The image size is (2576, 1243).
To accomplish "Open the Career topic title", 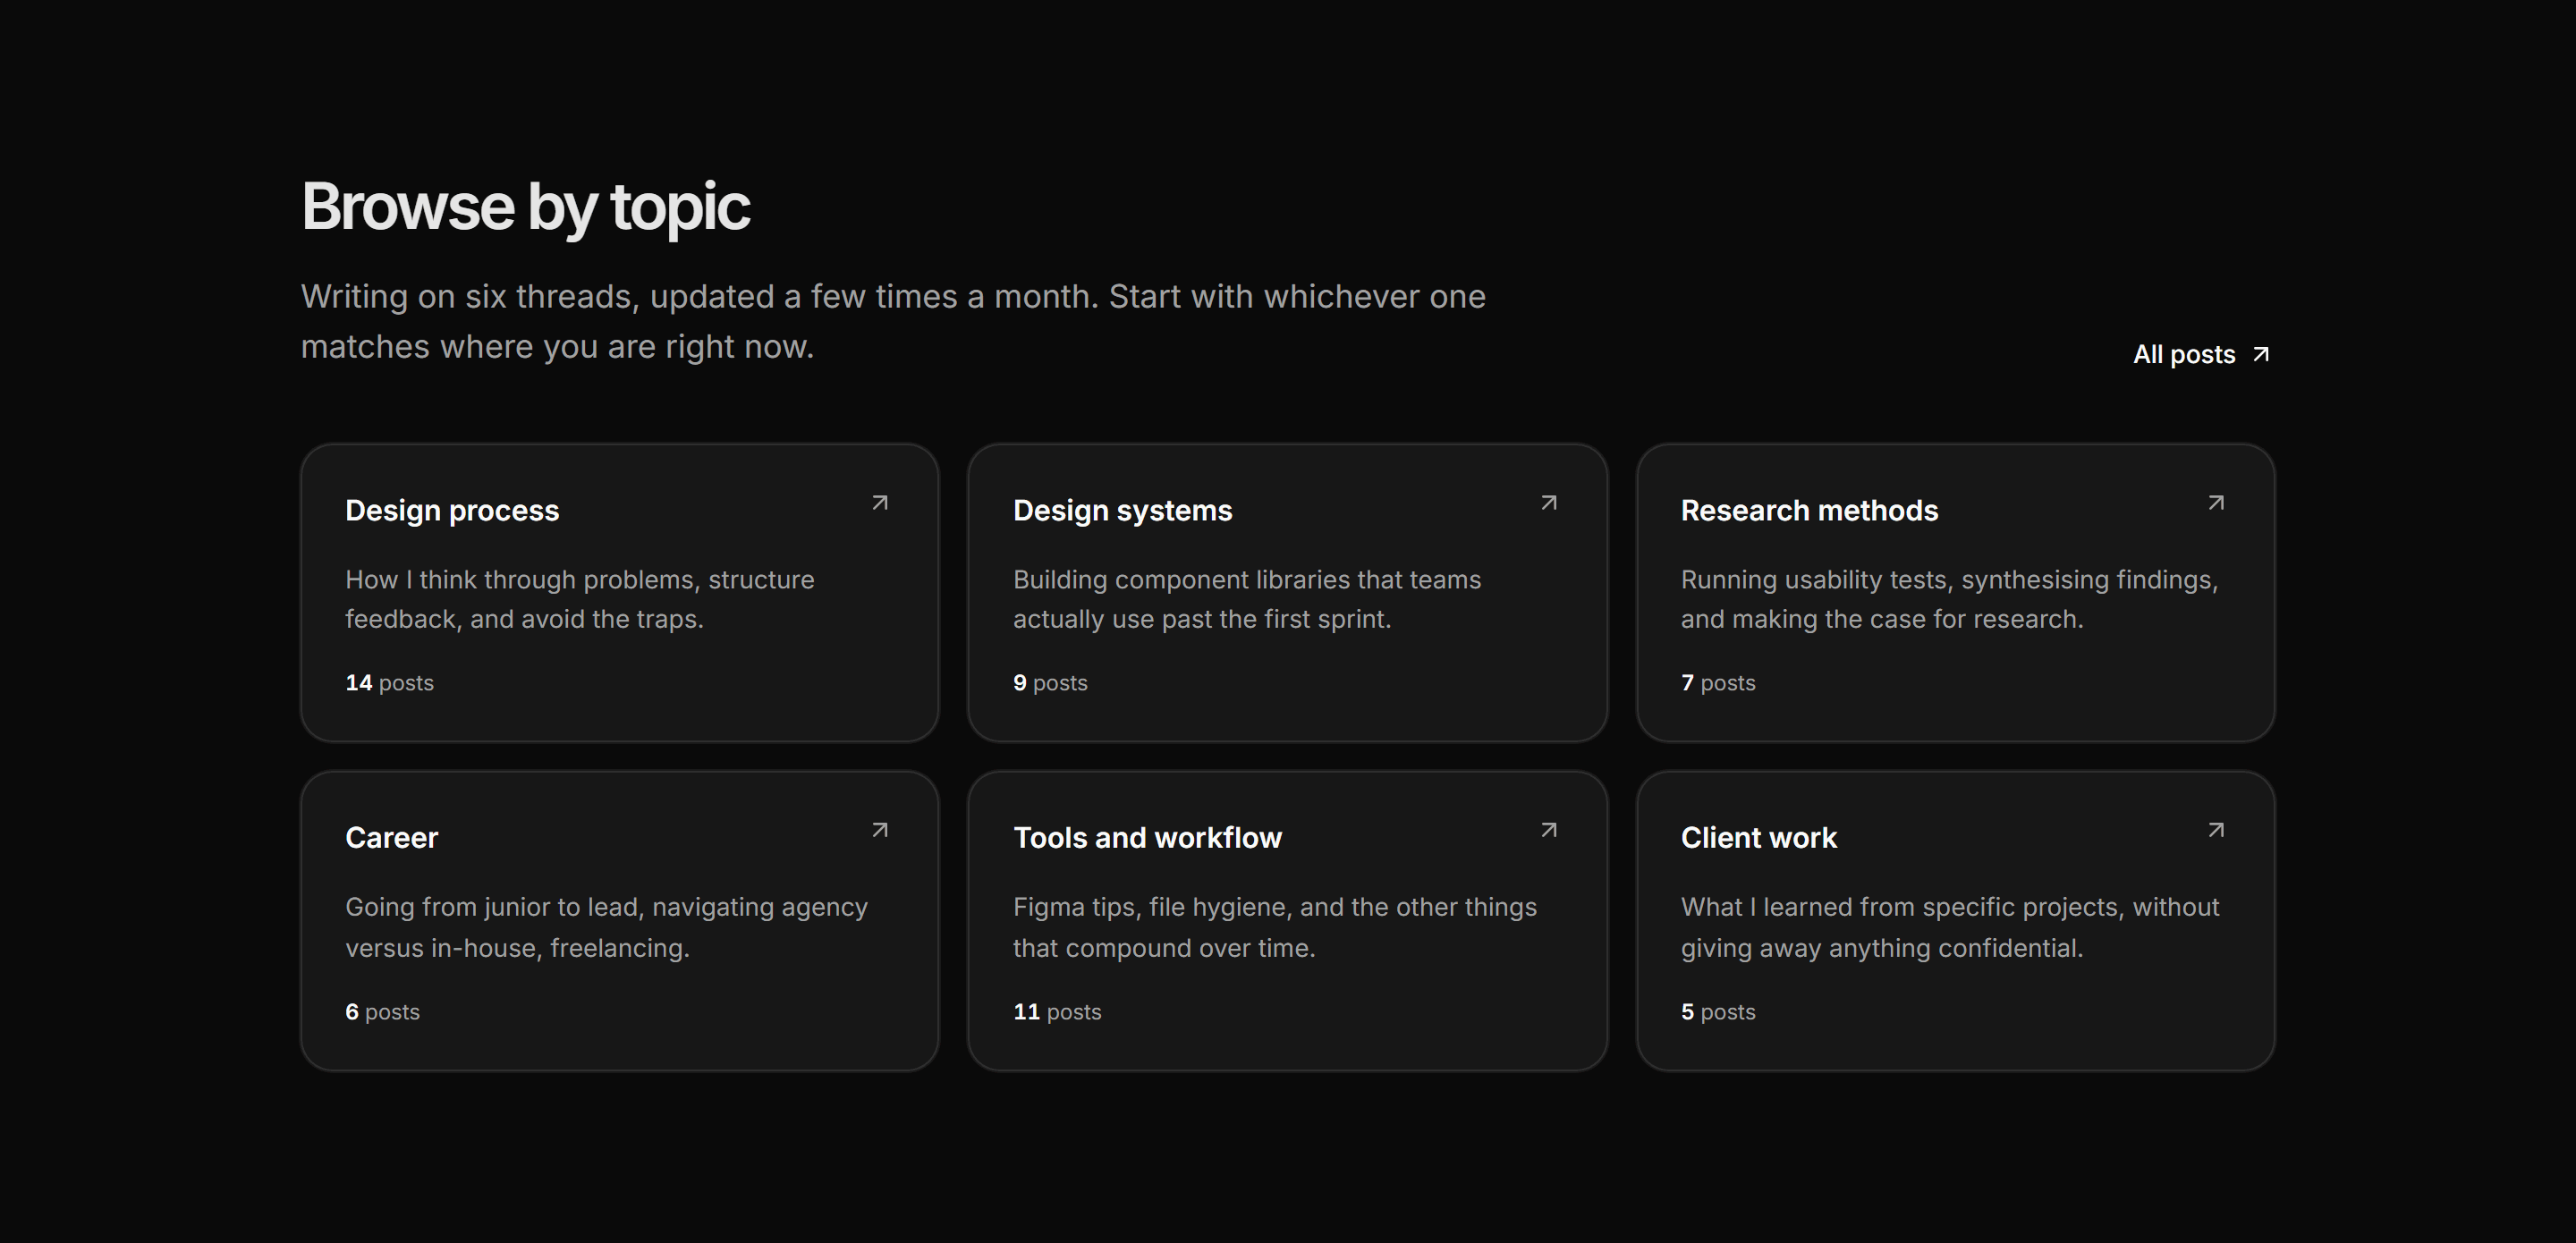I will (x=391, y=838).
